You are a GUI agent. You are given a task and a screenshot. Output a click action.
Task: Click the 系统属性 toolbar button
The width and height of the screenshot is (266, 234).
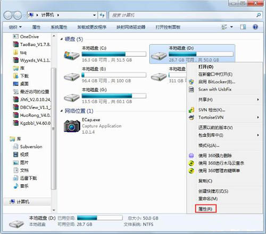[59, 27]
